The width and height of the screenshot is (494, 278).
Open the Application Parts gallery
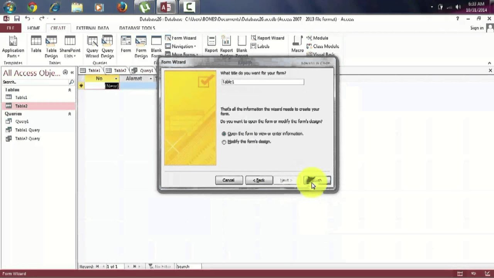(x=13, y=47)
